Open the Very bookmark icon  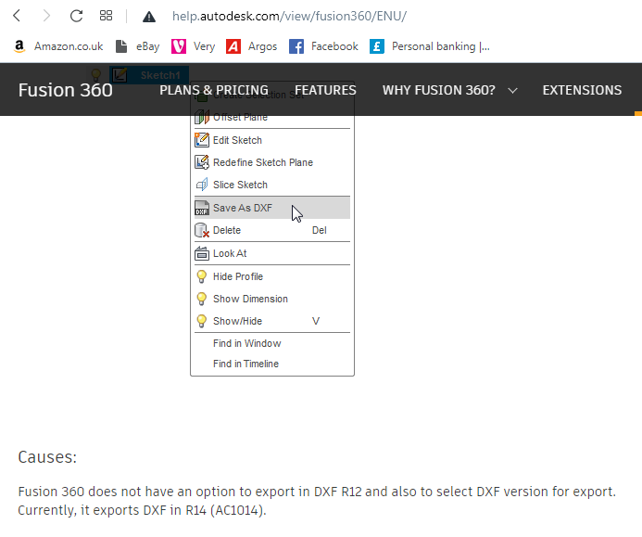pyautogui.click(x=179, y=46)
